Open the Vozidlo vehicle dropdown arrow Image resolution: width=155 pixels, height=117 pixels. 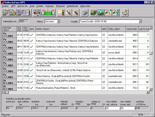pyautogui.click(x=140, y=21)
